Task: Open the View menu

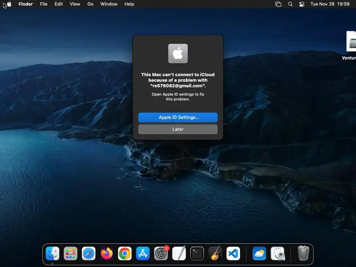Action: (75, 4)
